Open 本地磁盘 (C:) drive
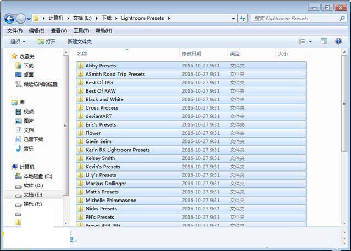The height and width of the screenshot is (251, 351). pos(34,176)
